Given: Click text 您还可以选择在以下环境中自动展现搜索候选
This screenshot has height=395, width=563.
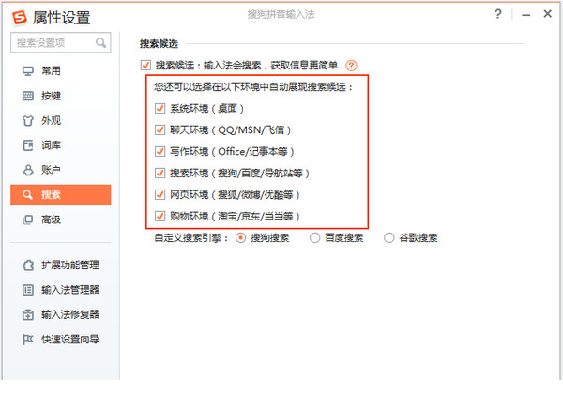Looking at the screenshot, I should 253,87.
